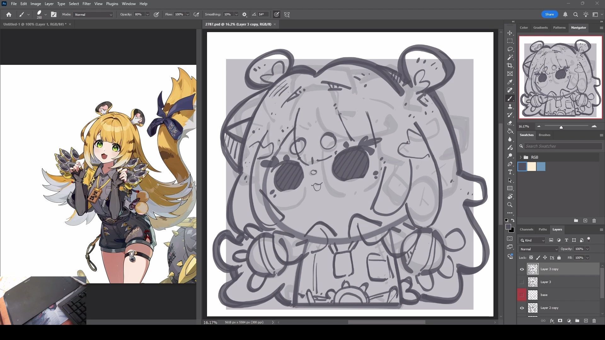Viewport: 605px width, 340px height.
Task: Open brush settings panel icon
Action: pos(54,14)
